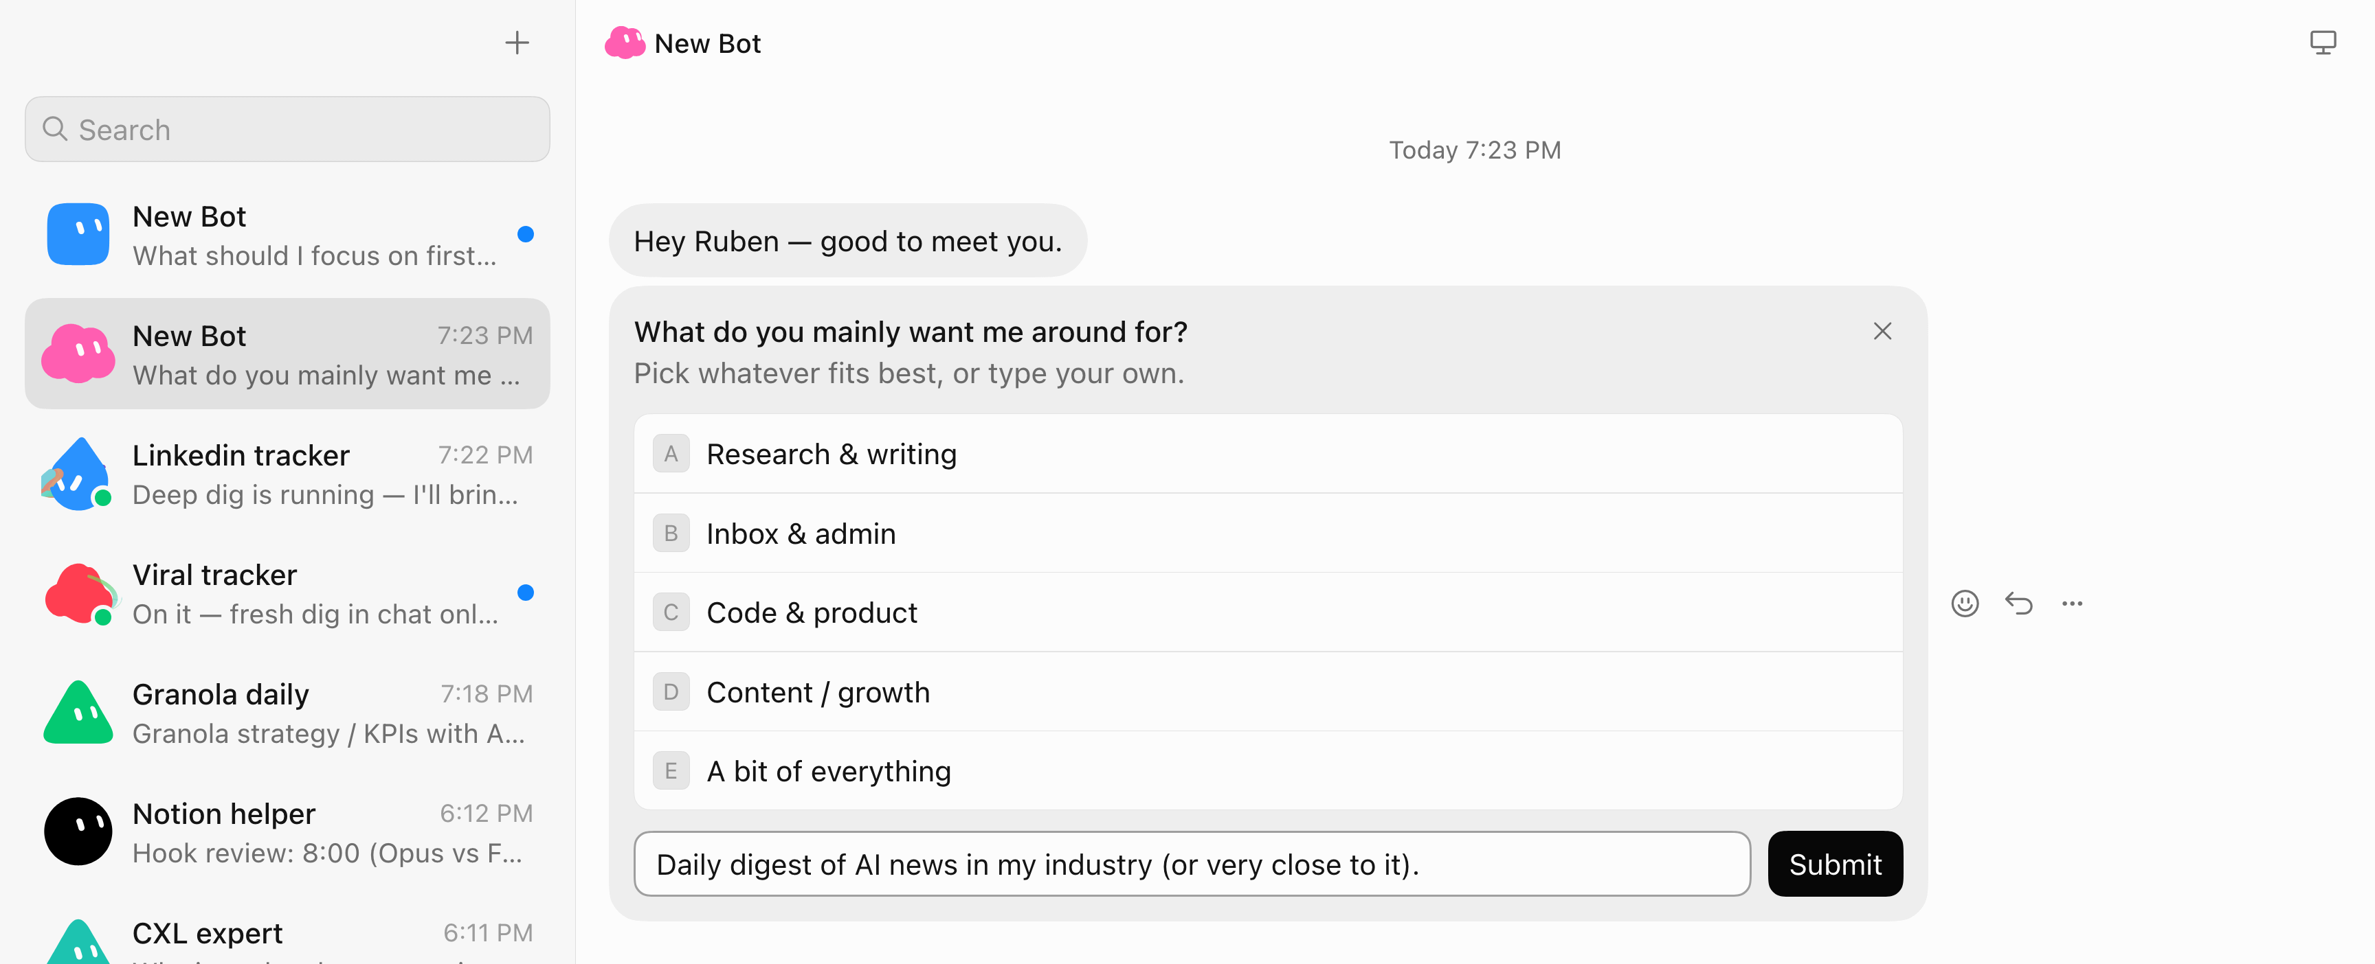Select option B Inbox & admin
The image size is (2375, 964).
1268,533
